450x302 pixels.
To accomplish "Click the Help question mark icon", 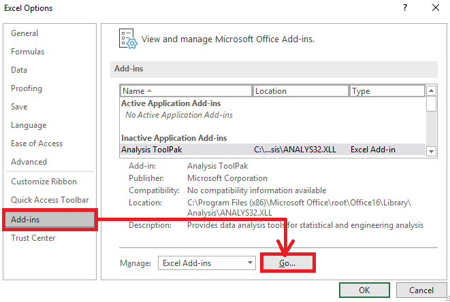I will [x=404, y=7].
